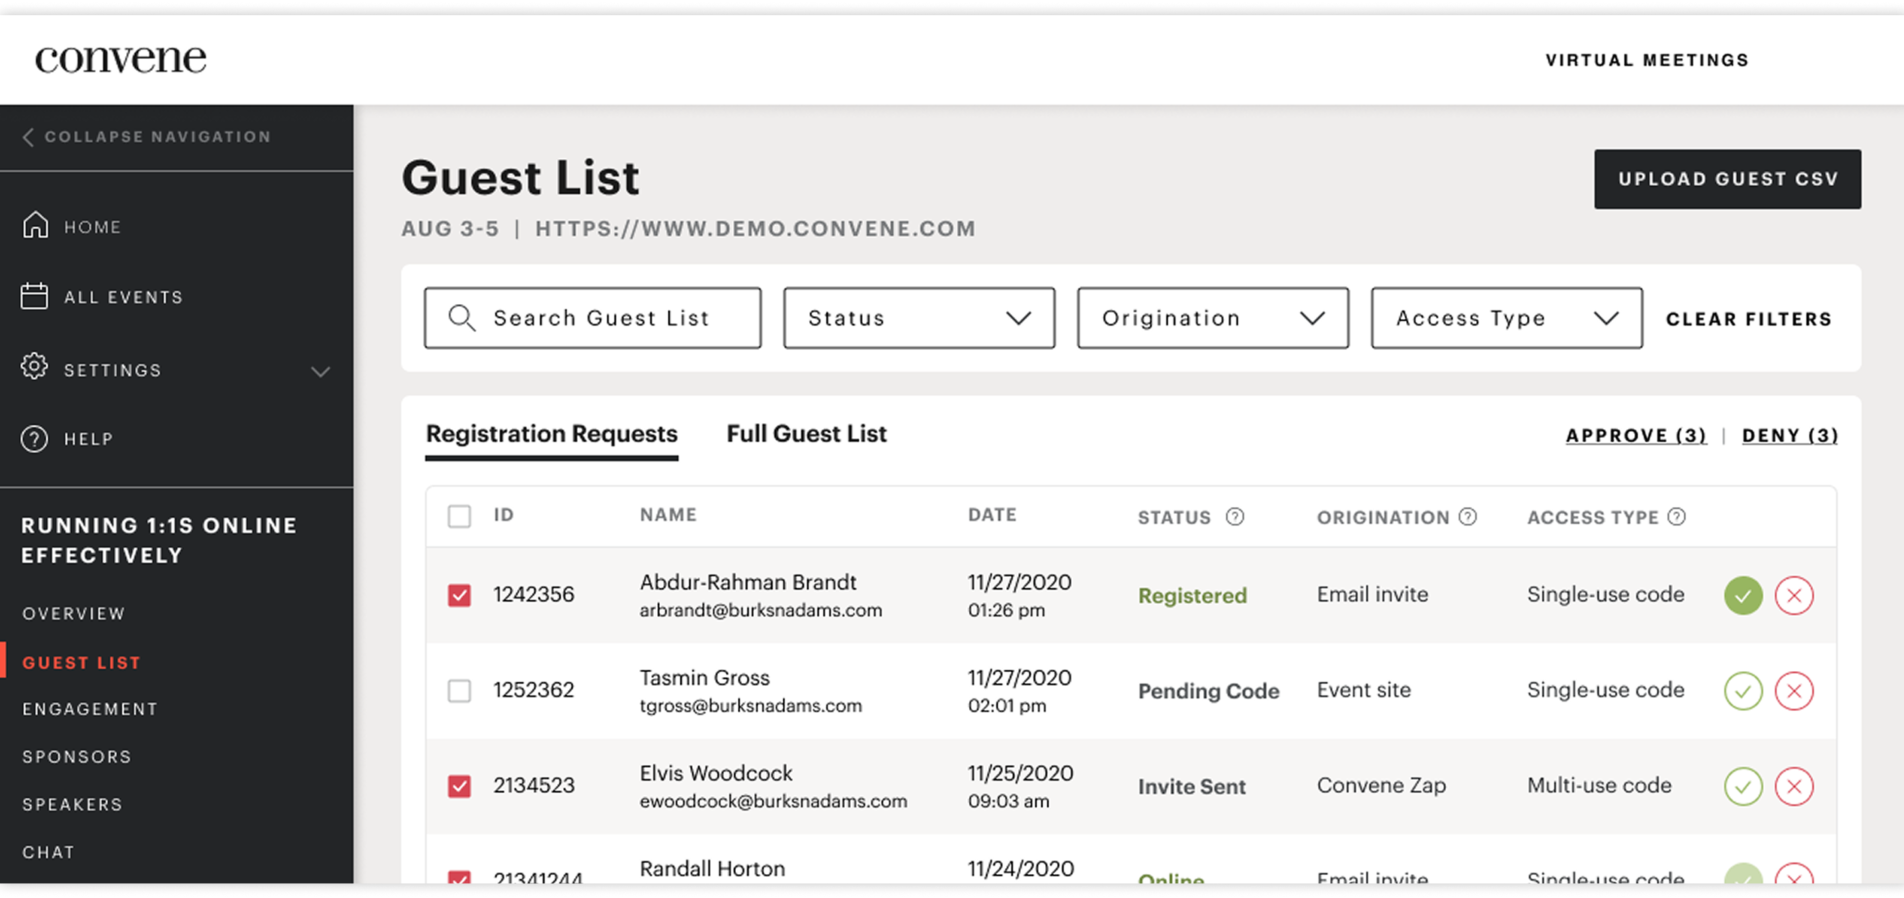The height and width of the screenshot is (898, 1904).
Task: Click the event URL https://www.demo.convene.com
Action: pos(754,228)
